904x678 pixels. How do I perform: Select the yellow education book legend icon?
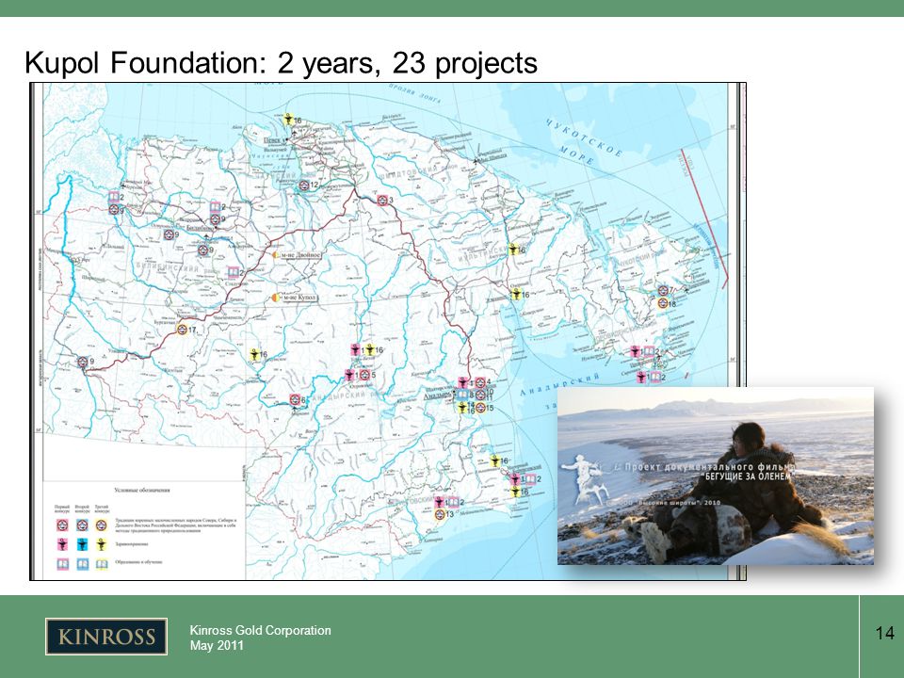point(102,563)
